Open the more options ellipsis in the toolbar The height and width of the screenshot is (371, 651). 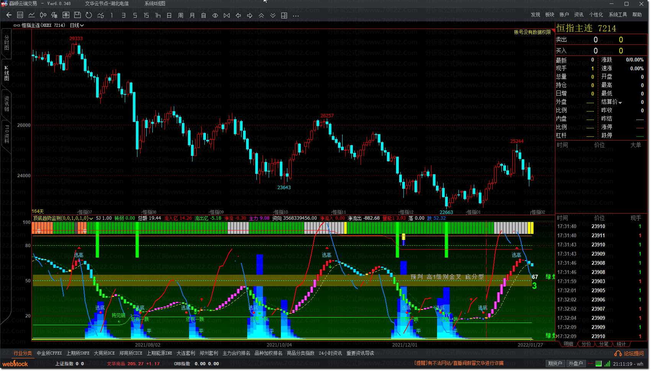tap(295, 16)
